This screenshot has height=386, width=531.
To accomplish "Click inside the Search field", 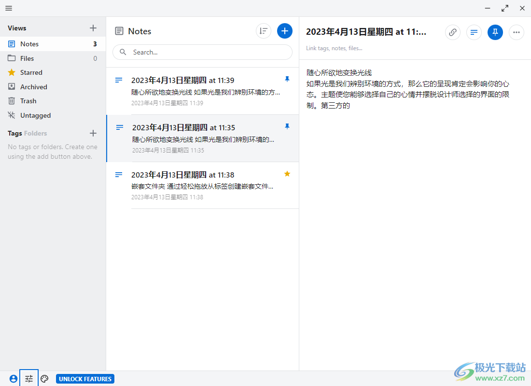I will (x=202, y=52).
